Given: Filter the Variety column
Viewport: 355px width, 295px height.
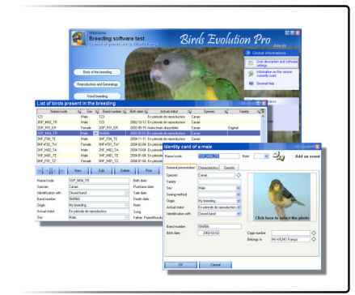Looking at the screenshot, I should pos(259,112).
